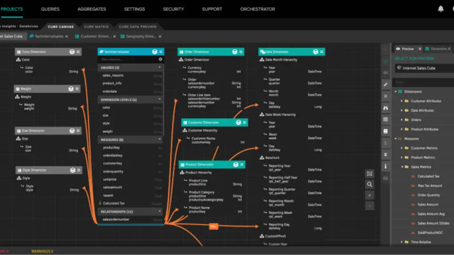Viewport: 454px width, 255px height.
Task: Open the PROJECTS menu
Action: [x=11, y=9]
